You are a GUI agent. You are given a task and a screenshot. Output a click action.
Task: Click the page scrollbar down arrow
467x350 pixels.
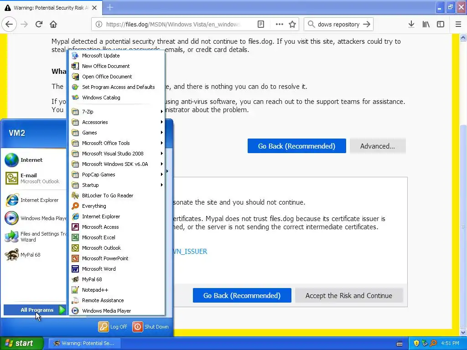coord(463,332)
